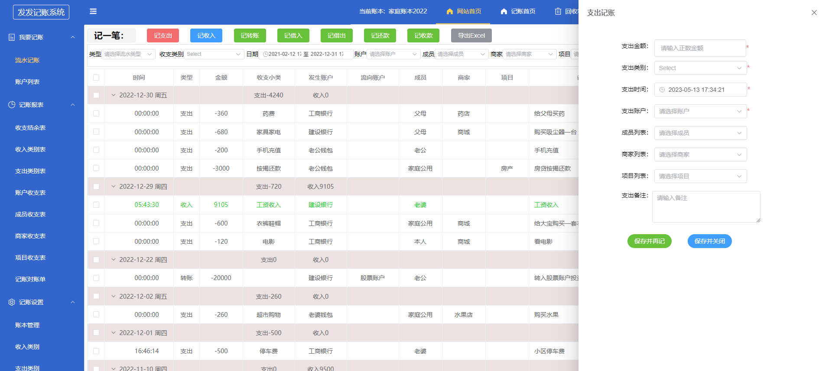Open the 成员 filter dropdown
The width and height of the screenshot is (819, 371).
point(461,54)
